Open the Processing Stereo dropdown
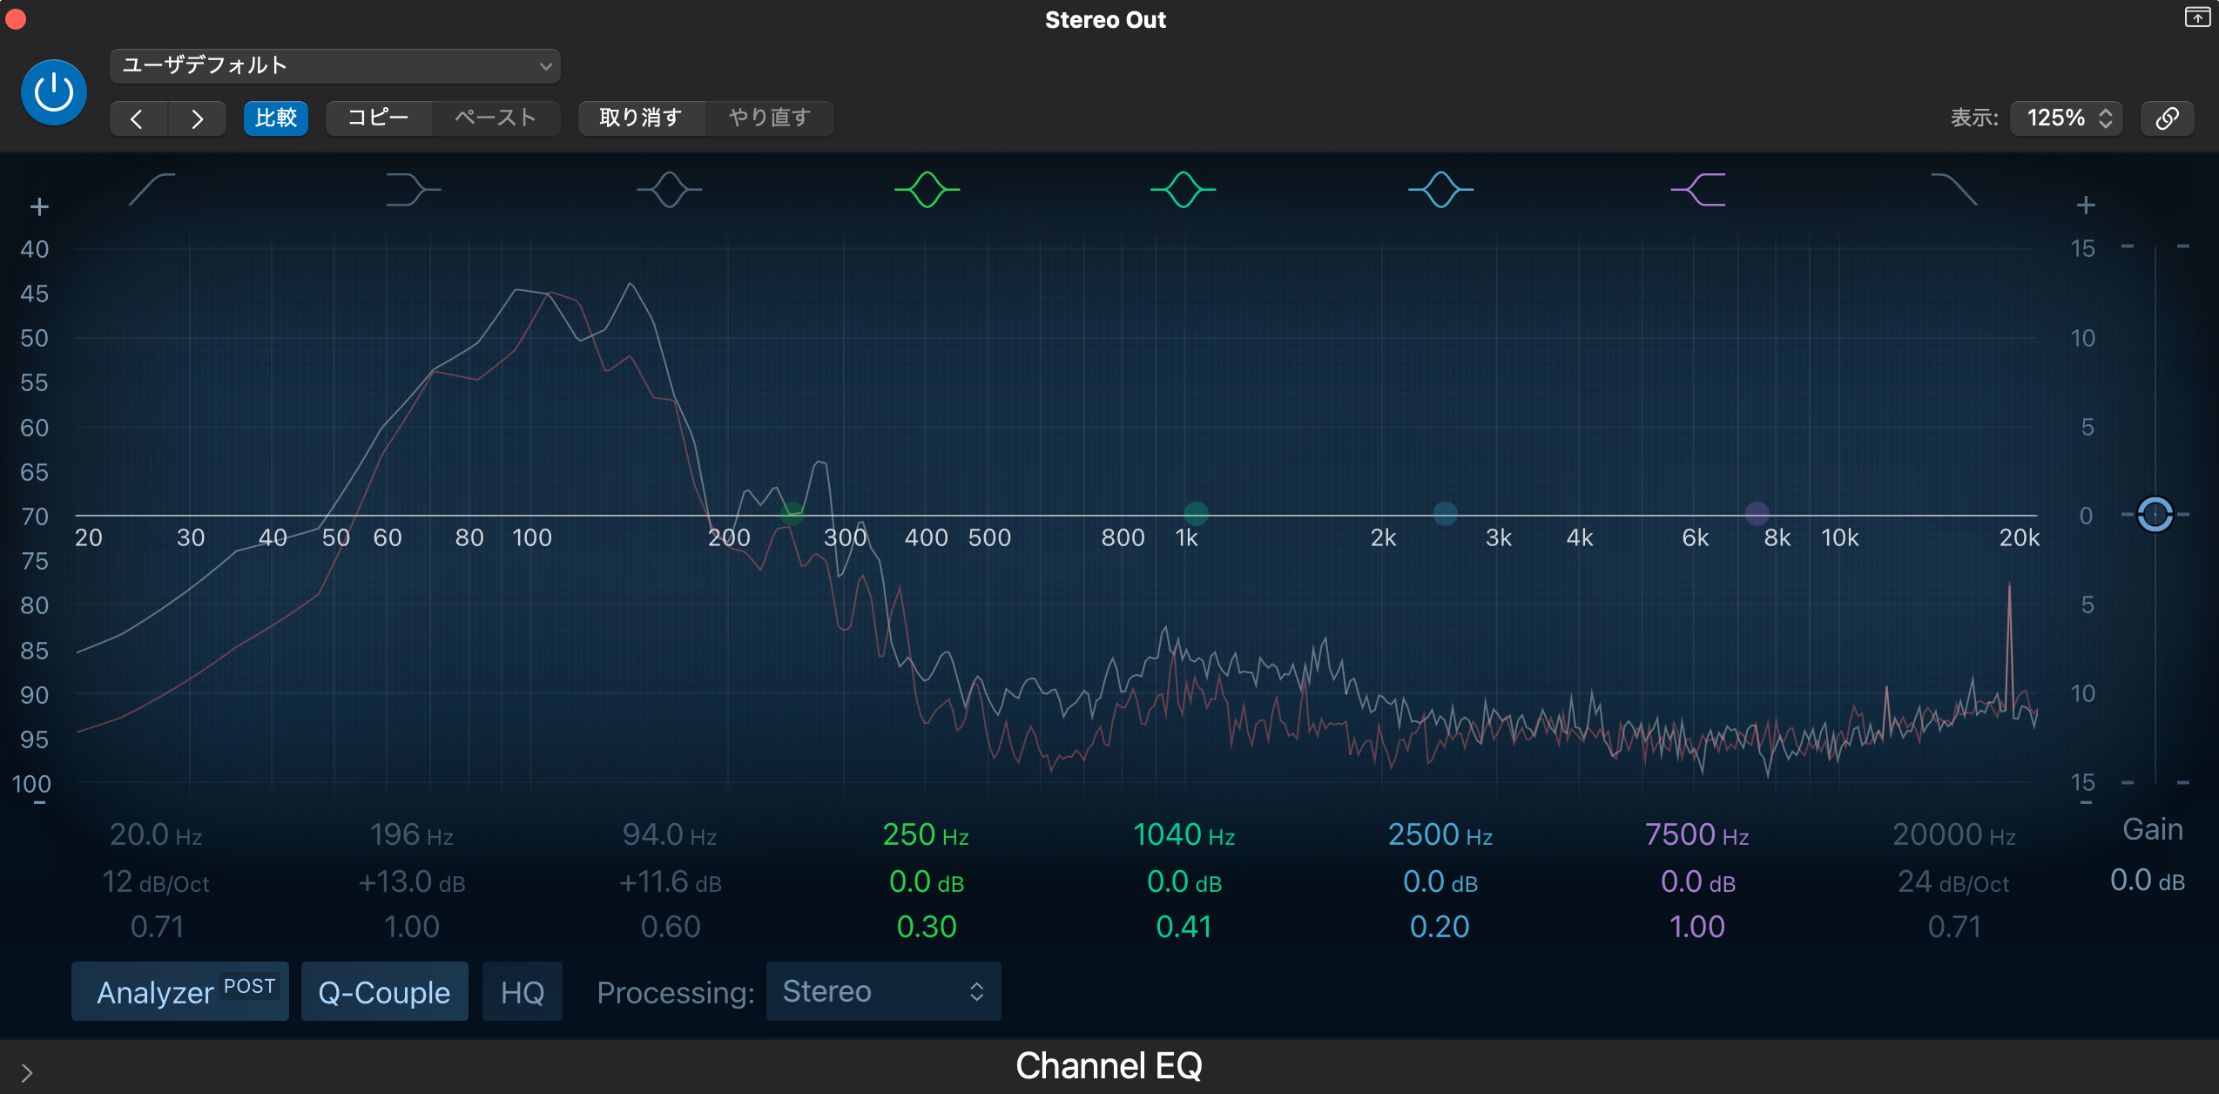The image size is (2219, 1094). point(882,991)
